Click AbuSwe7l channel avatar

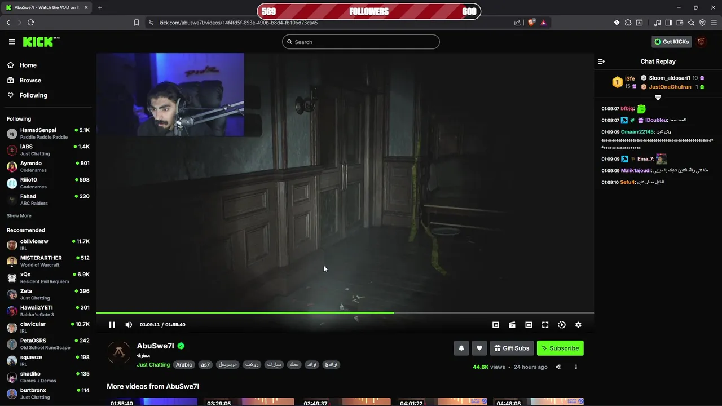point(119,352)
